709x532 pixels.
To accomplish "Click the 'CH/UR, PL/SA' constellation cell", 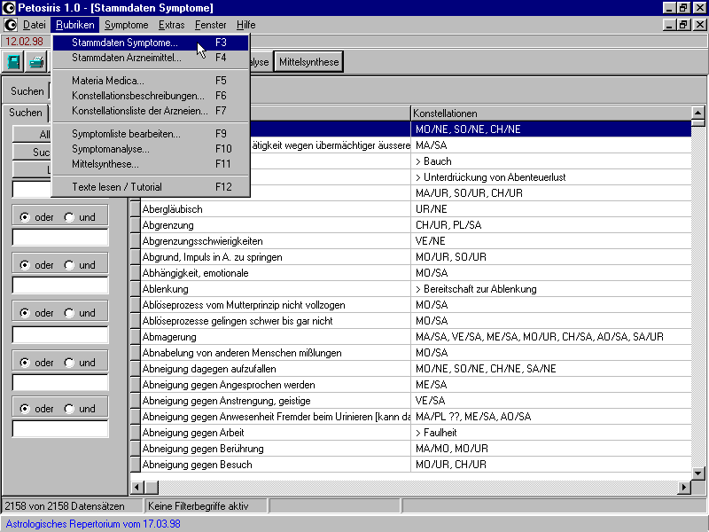I will tap(551, 225).
